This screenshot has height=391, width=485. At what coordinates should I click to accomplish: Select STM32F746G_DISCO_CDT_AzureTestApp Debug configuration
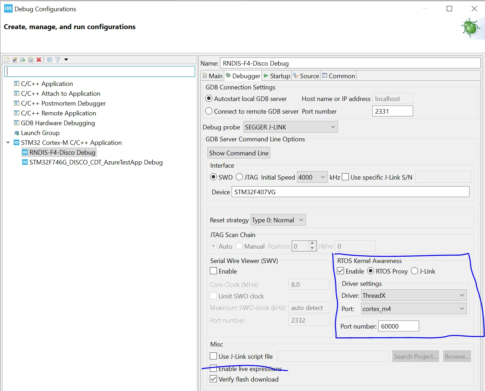(96, 162)
